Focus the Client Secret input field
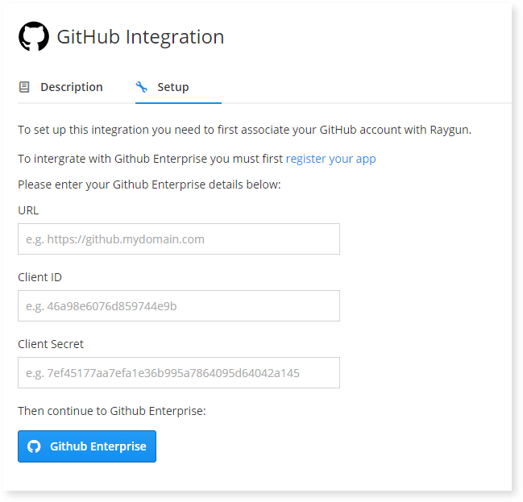The height and width of the screenshot is (502, 523). point(179,372)
